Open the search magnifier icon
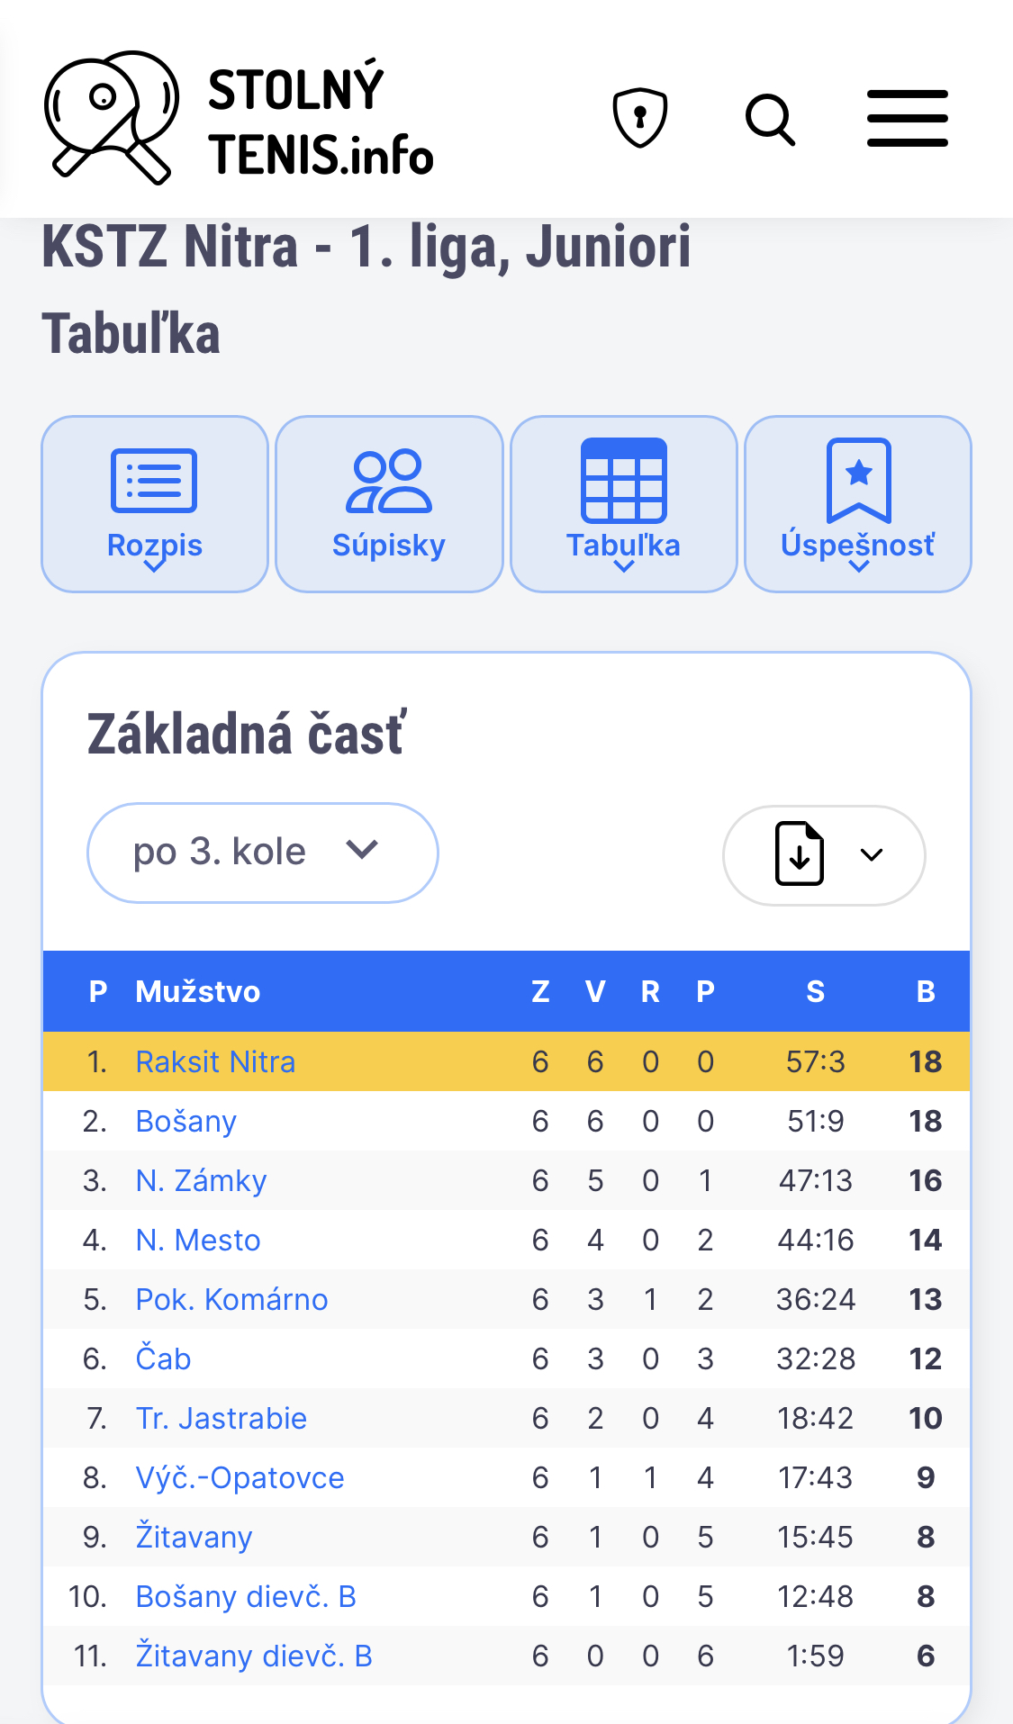The width and height of the screenshot is (1013, 1724). coord(771,119)
